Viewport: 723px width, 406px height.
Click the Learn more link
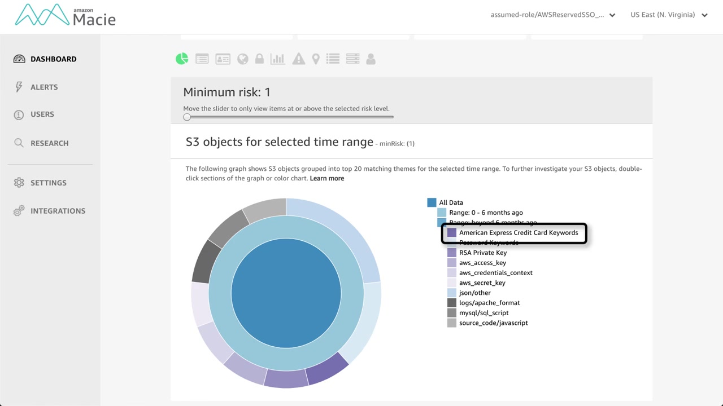coord(326,178)
